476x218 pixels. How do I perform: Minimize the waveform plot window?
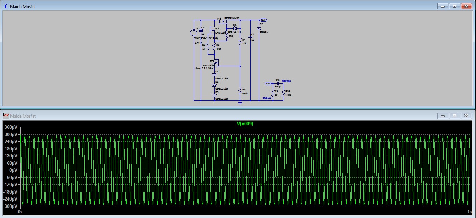[x=443, y=116]
